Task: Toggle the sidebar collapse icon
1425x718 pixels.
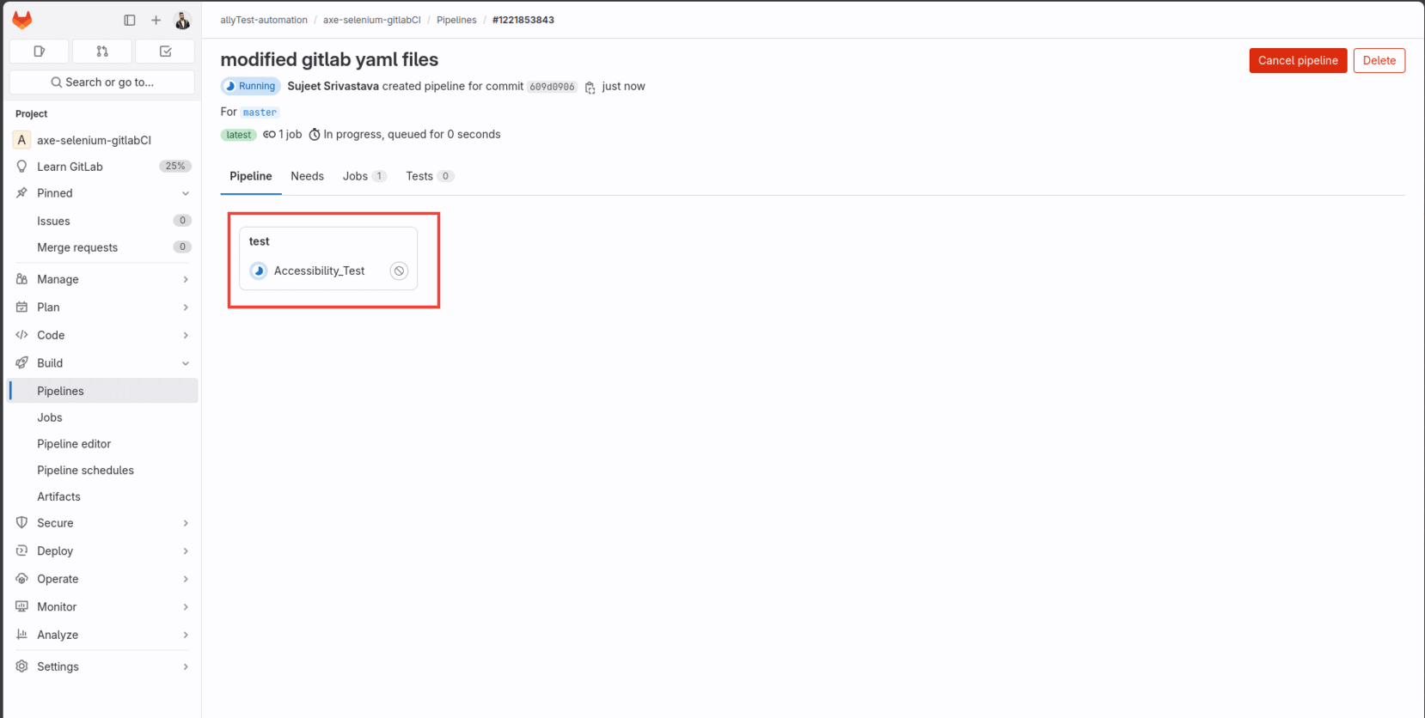Action: (x=130, y=20)
